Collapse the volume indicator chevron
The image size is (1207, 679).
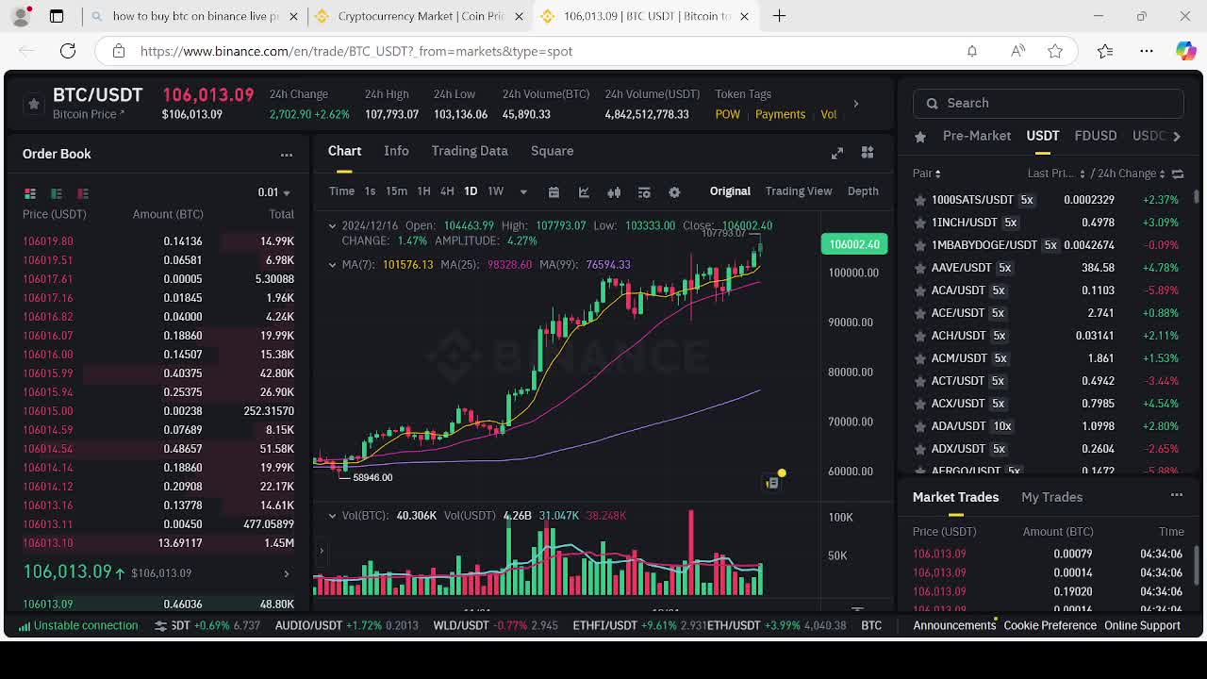(x=332, y=516)
